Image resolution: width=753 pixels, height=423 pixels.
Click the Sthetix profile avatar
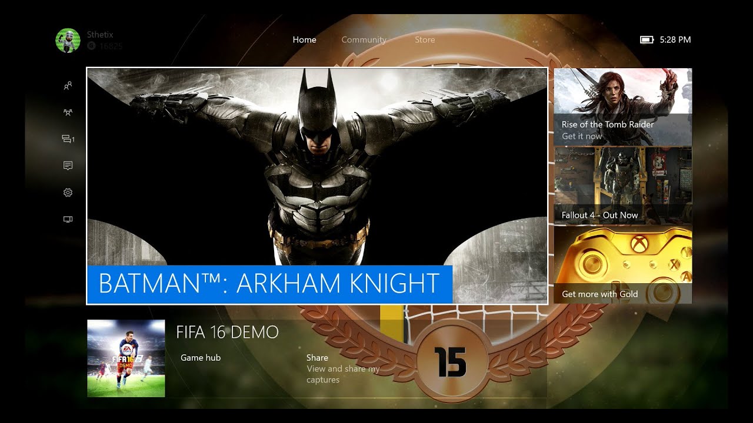pos(68,41)
